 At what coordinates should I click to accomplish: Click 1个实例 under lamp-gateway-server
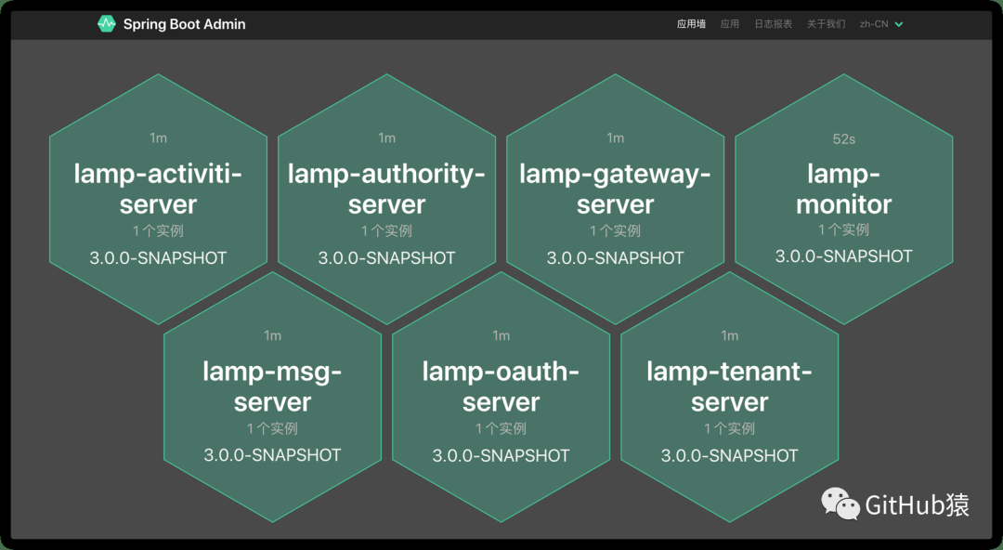click(x=616, y=231)
